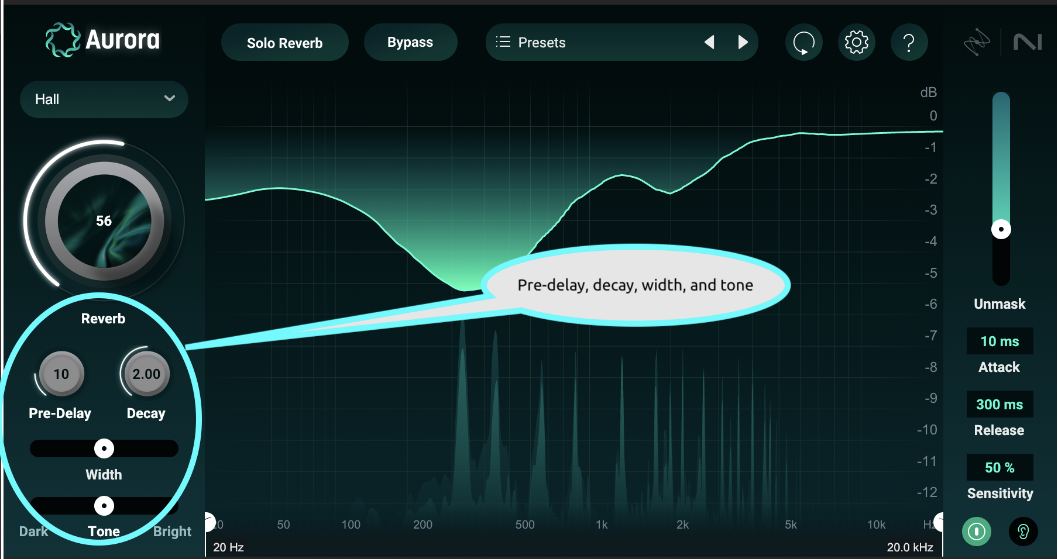Click the Pre-Delay label
1058x559 pixels.
point(60,413)
